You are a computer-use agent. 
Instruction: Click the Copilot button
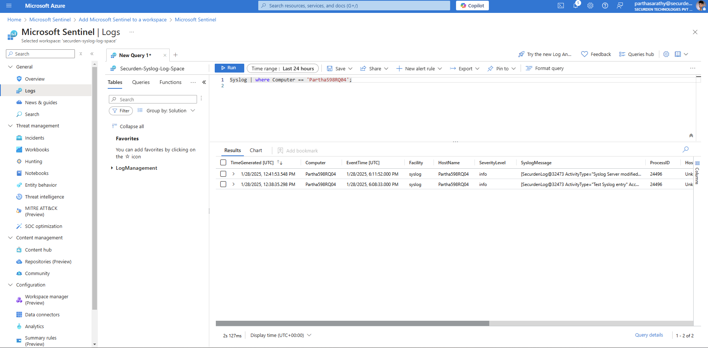click(472, 6)
